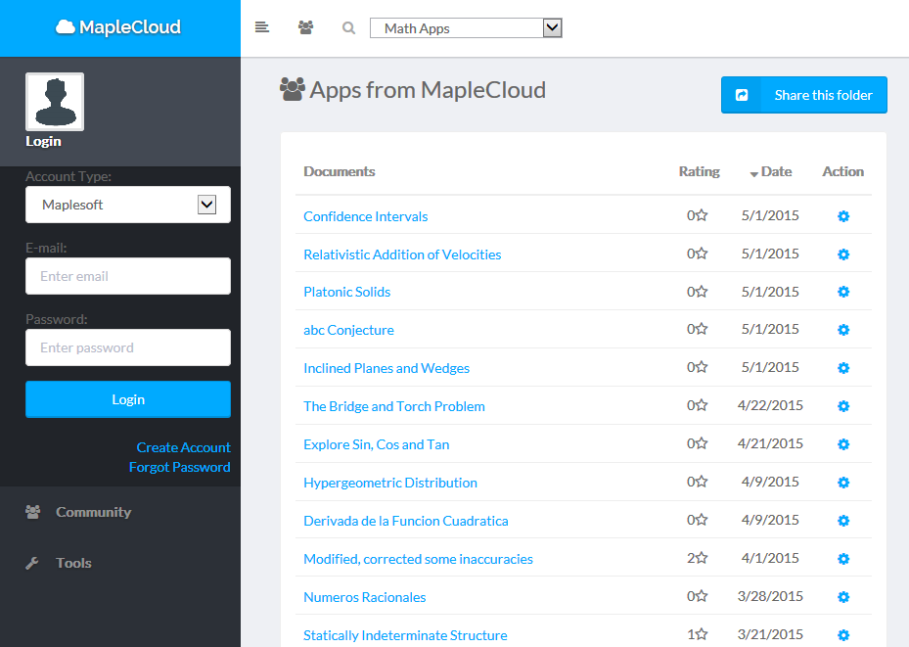Viewport: 909px width, 647px height.
Task: Open the Create Account link
Action: (x=183, y=447)
